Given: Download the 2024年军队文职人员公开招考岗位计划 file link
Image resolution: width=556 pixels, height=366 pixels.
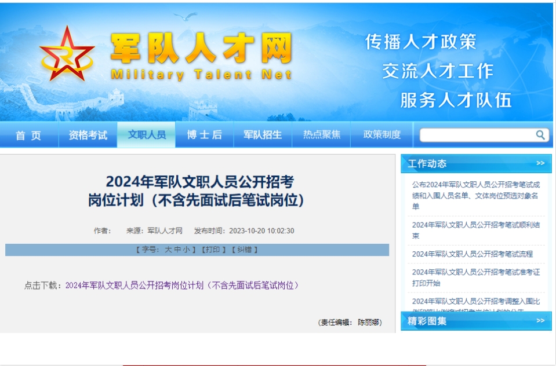Looking at the screenshot, I should pos(182,285).
